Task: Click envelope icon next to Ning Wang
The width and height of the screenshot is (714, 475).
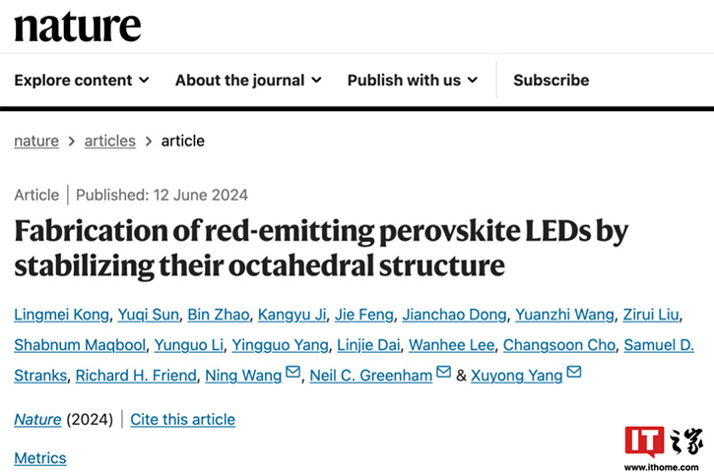Action: pos(292,372)
